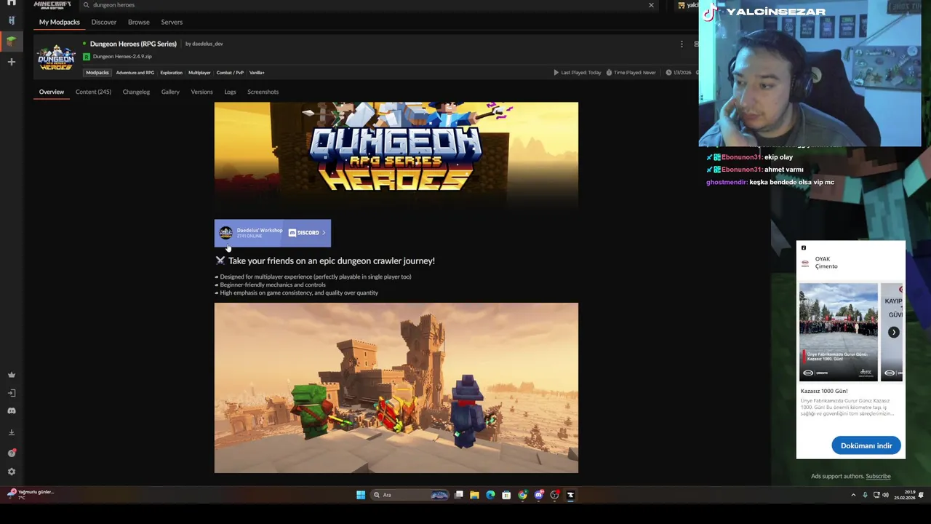
Task: Switch to Servers tab
Action: point(172,22)
